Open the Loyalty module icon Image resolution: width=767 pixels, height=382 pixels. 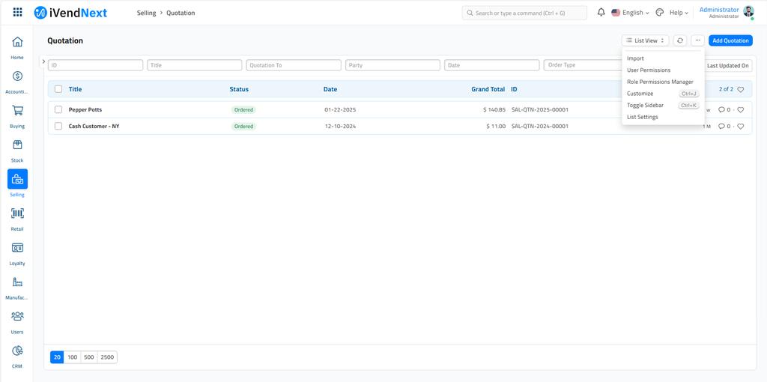(17, 248)
